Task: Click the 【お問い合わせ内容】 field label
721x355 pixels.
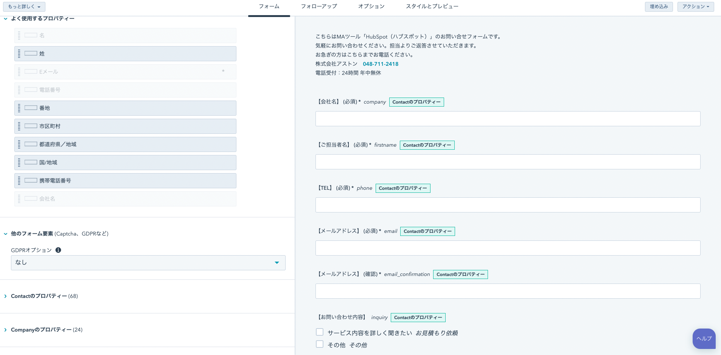Action: 342,317
